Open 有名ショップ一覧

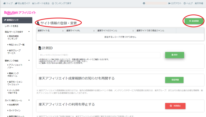click(16, 45)
